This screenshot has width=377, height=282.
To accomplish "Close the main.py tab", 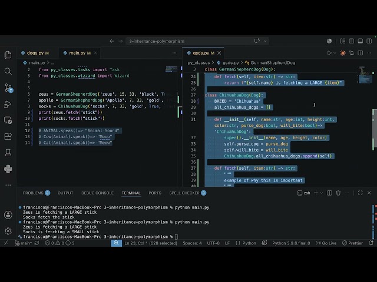I will pyautogui.click(x=95, y=53).
